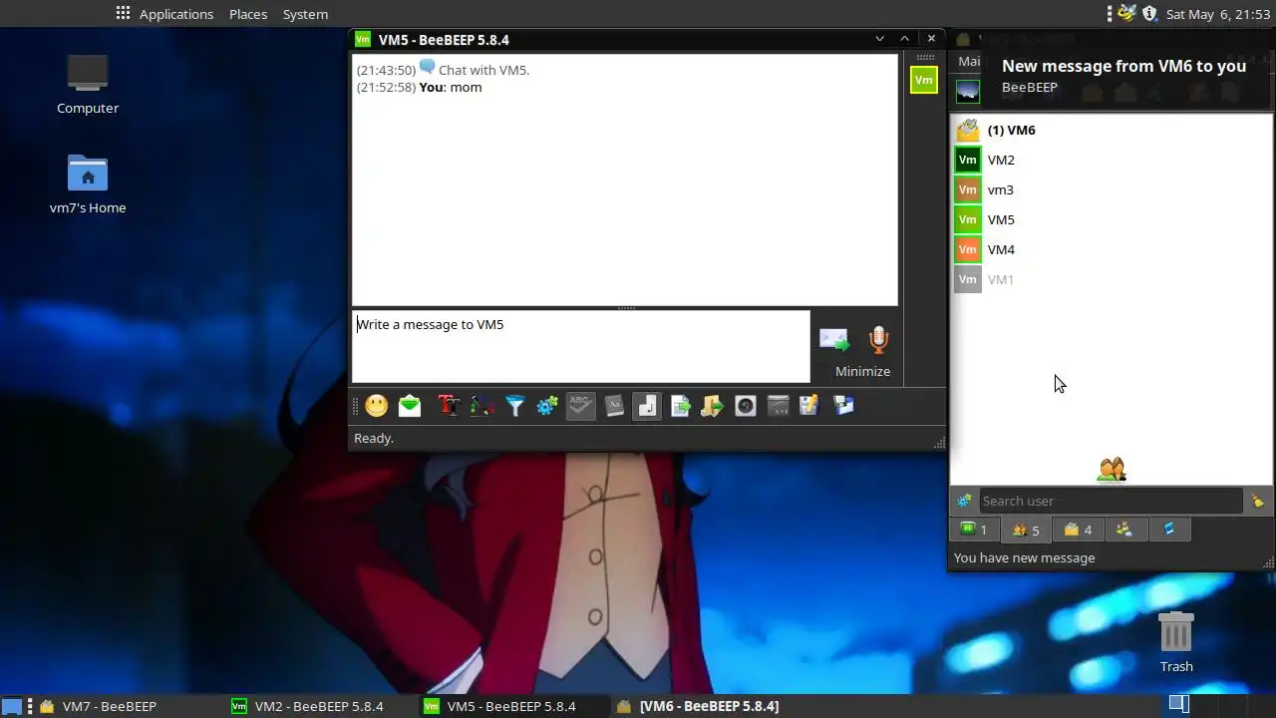Choose chat font color icon
Viewport: 1276px width, 718px height.
pyautogui.click(x=481, y=406)
